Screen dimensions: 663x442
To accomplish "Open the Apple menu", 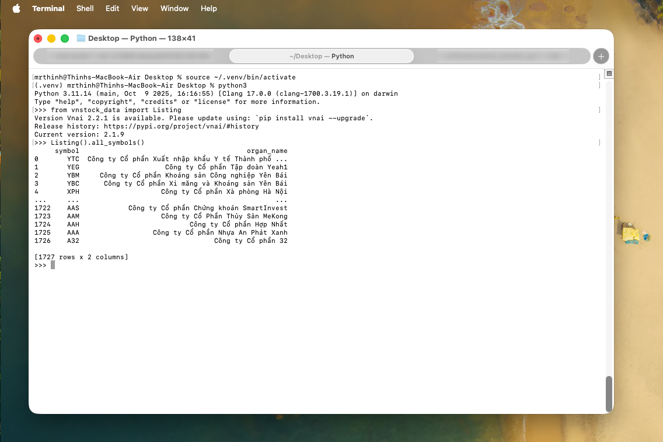I will (x=16, y=8).
